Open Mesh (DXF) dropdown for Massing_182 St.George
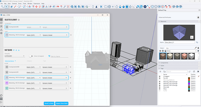This screenshot has width=201, height=107. click(x=33, y=83)
